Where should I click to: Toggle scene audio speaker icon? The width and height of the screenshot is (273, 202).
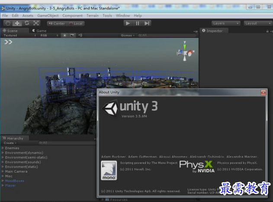80,35
